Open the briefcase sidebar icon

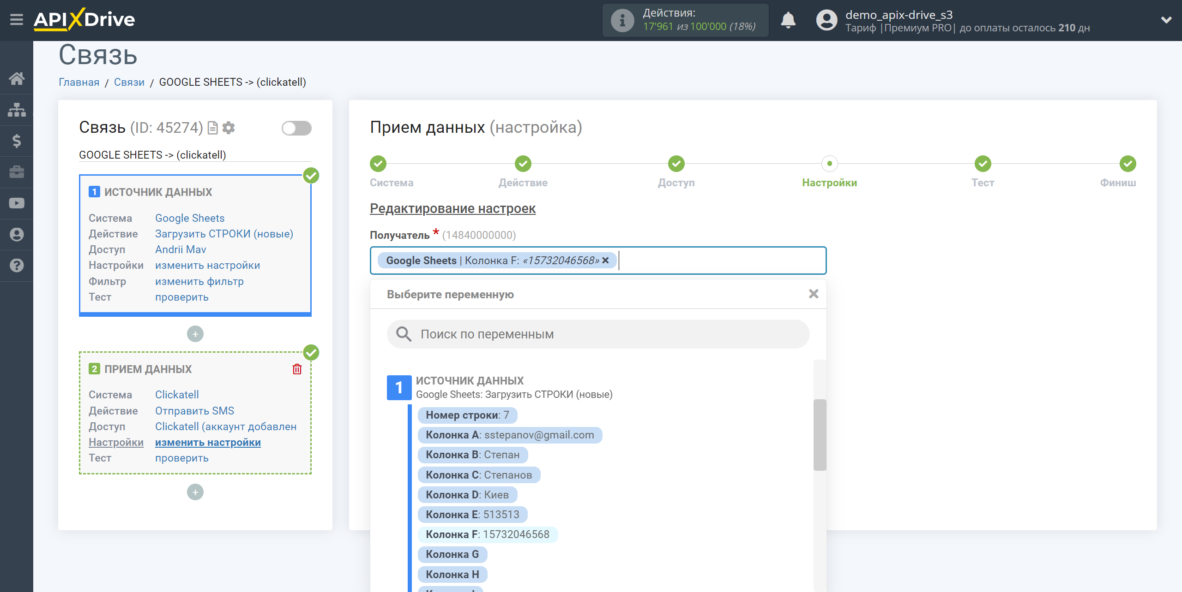coord(17,172)
